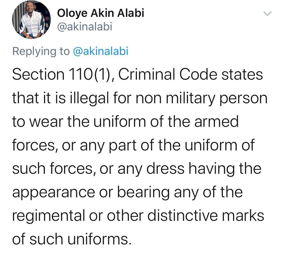Screen dimensions: 283x269
Task: Open Oloye Akin Alabi's profile picture
Action: [x=31, y=19]
